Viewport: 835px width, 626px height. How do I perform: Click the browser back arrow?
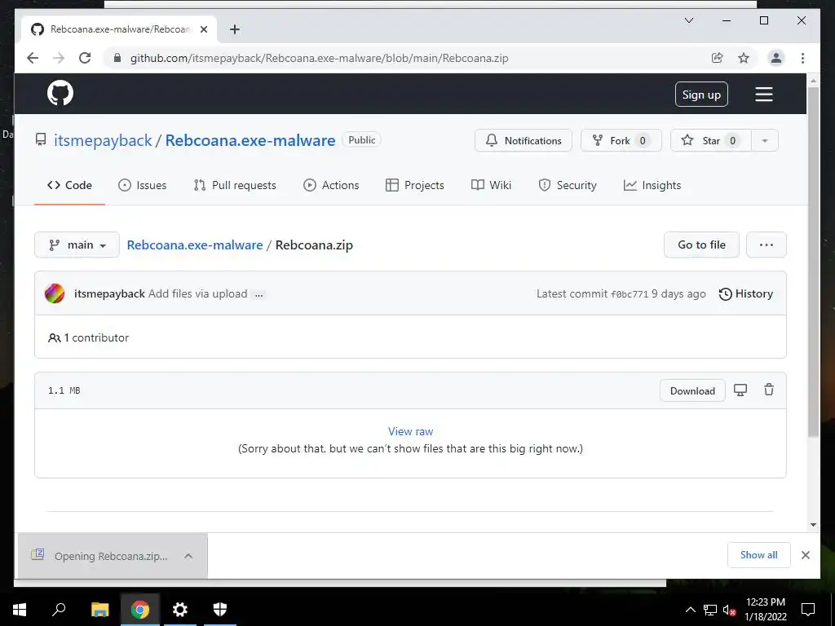(x=33, y=58)
